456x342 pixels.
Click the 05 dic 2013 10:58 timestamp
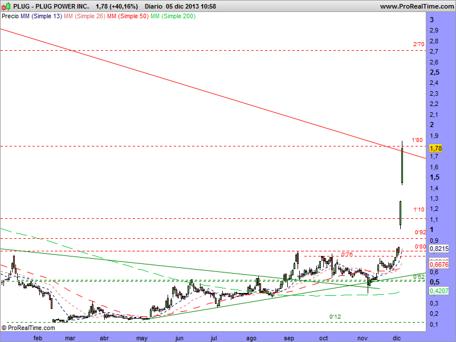(x=191, y=6)
